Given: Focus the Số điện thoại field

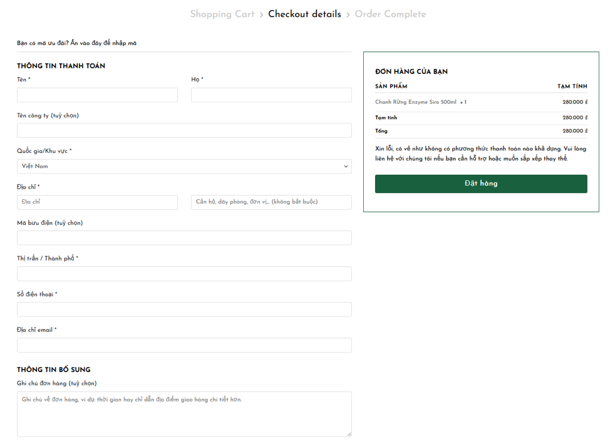Looking at the screenshot, I should (184, 309).
